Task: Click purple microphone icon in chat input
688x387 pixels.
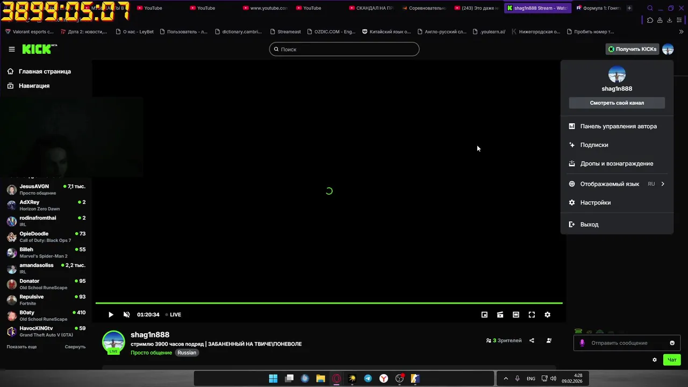Action: [582, 343]
